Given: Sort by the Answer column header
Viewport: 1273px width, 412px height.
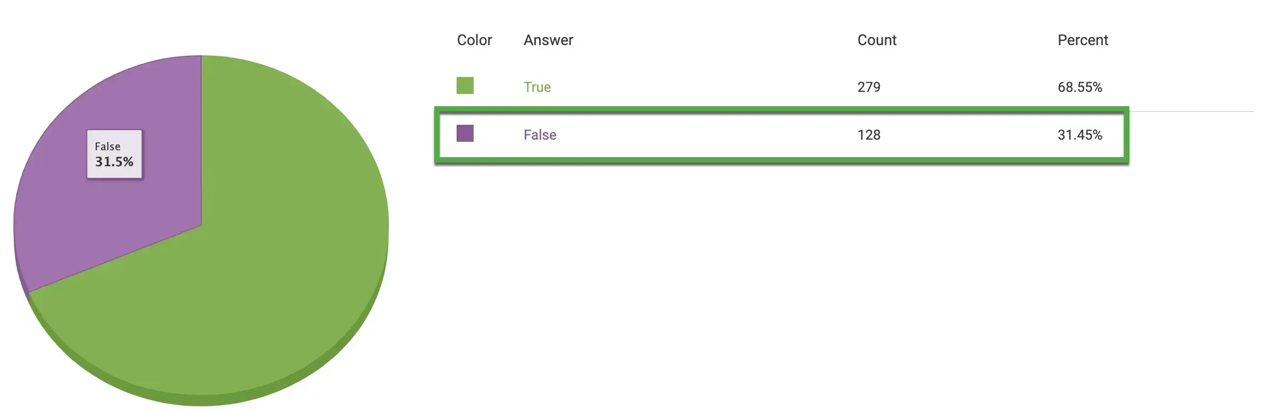Looking at the screenshot, I should (x=548, y=40).
